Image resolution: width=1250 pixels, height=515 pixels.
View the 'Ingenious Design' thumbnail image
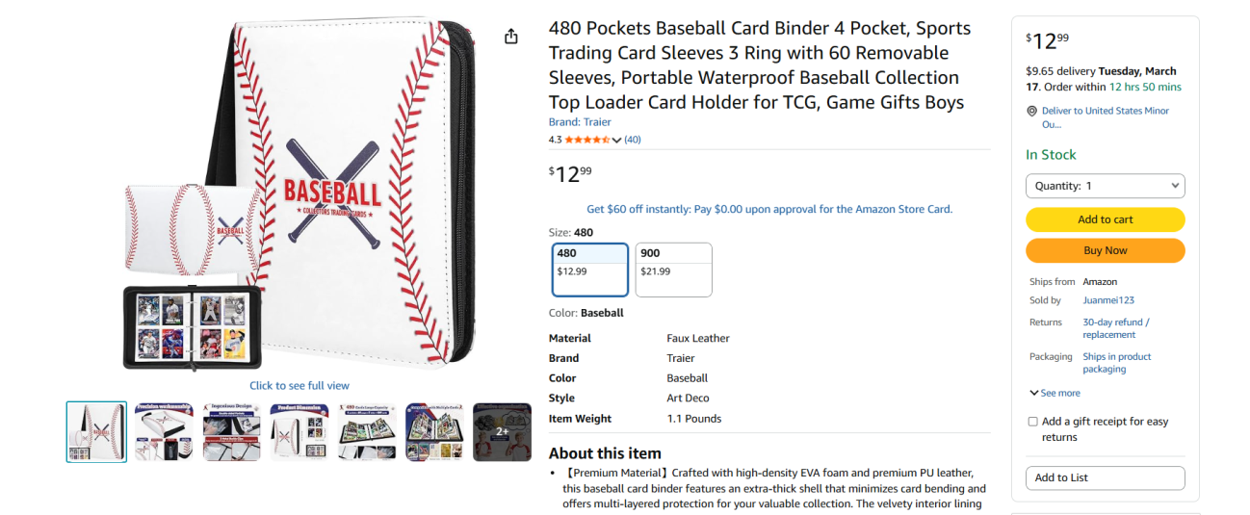pos(232,432)
